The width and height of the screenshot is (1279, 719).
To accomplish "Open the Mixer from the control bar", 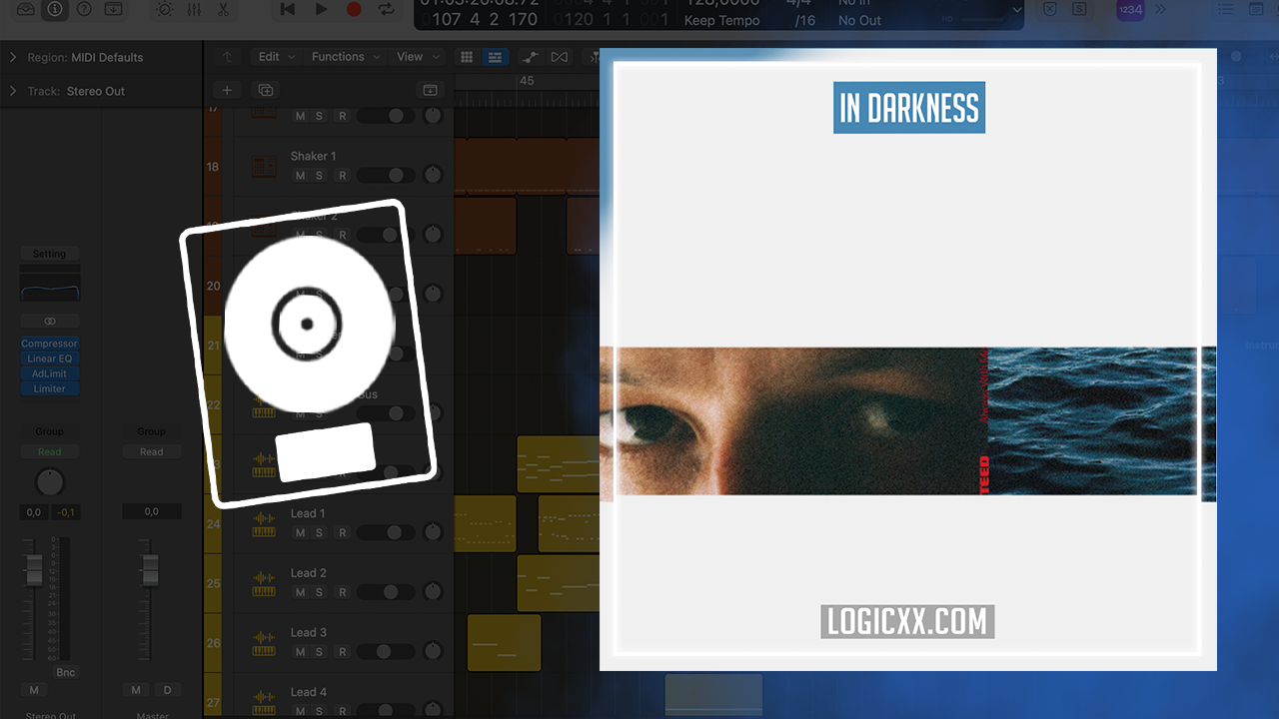I will (194, 9).
